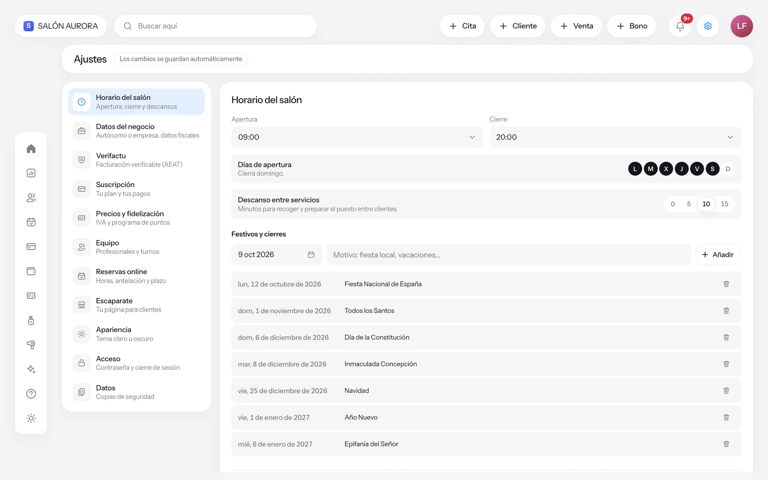Delete the Navidad holiday entry
This screenshot has width=768, height=480.
[x=726, y=391]
